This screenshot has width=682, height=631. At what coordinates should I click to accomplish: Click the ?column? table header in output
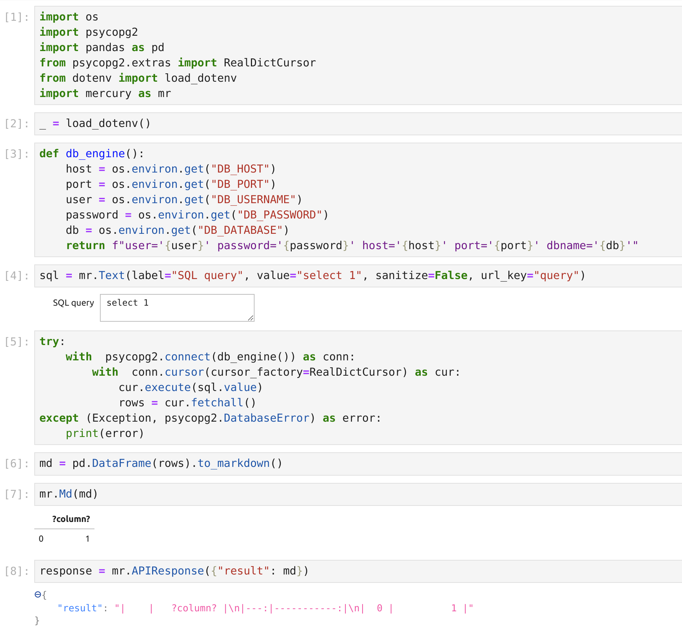(71, 519)
